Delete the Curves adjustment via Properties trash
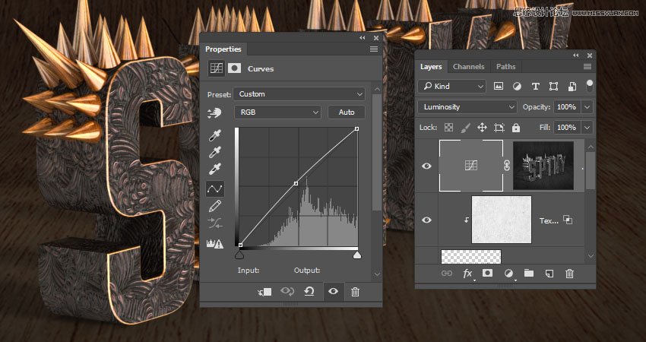 (x=355, y=292)
